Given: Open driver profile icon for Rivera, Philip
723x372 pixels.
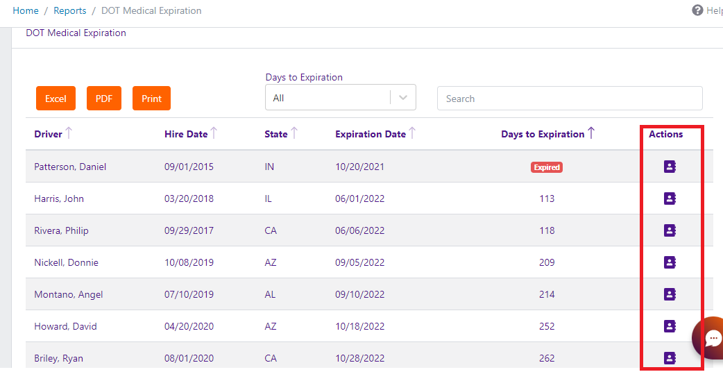Looking at the screenshot, I should 670,230.
